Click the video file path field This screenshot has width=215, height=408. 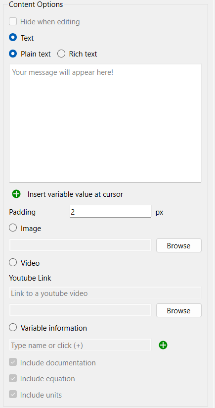click(x=80, y=310)
